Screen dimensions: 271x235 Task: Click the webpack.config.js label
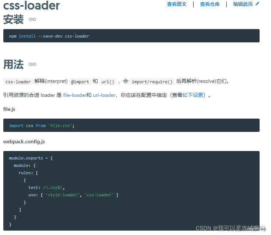24,141
